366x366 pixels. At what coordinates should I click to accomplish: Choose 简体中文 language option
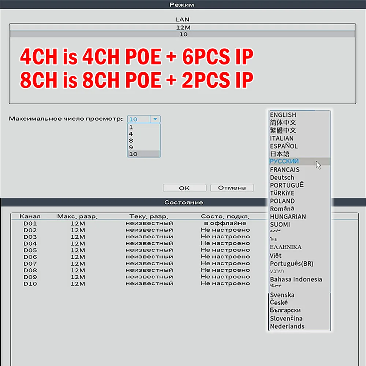click(x=281, y=122)
